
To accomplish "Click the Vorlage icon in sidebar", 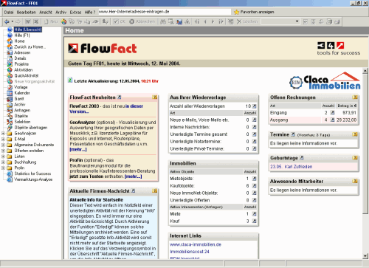I will [x=10, y=87].
